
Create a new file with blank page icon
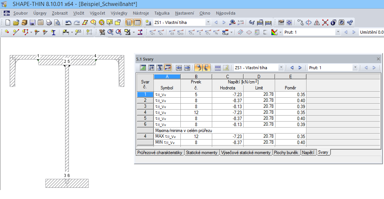8,22
